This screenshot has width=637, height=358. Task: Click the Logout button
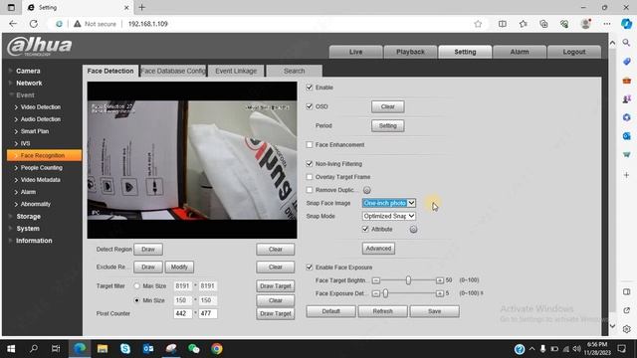[574, 52]
